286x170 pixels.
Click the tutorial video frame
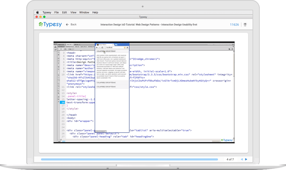[144, 92]
